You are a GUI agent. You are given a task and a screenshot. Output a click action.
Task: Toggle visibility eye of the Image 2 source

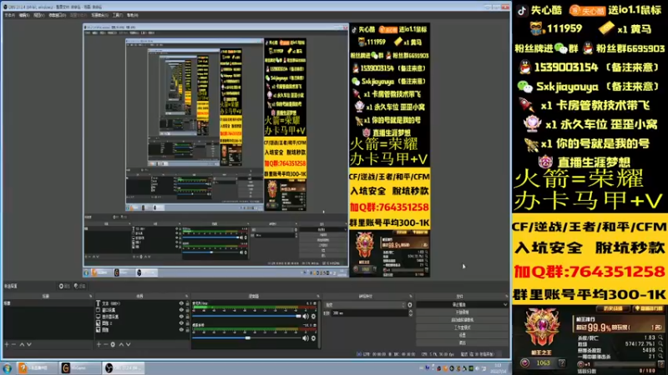point(181,323)
